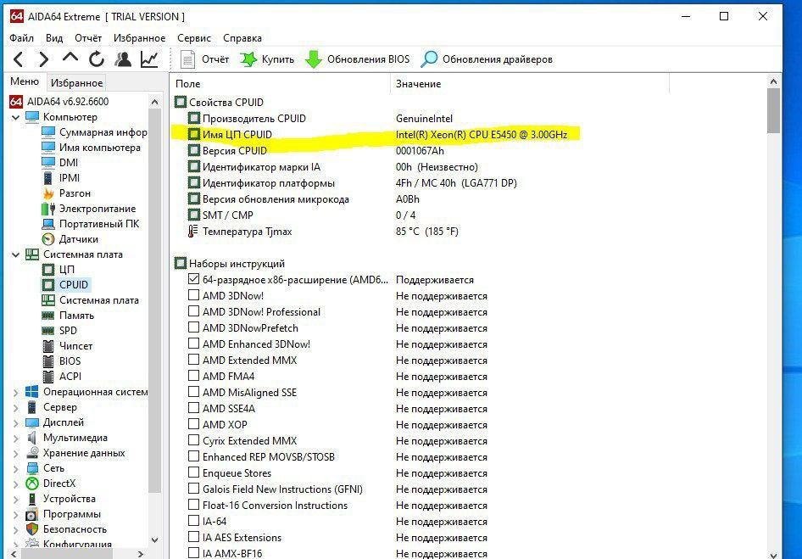Viewport: 802px width, 559px height.
Task: Select the DMI tree icon
Action: pyautogui.click(x=48, y=163)
